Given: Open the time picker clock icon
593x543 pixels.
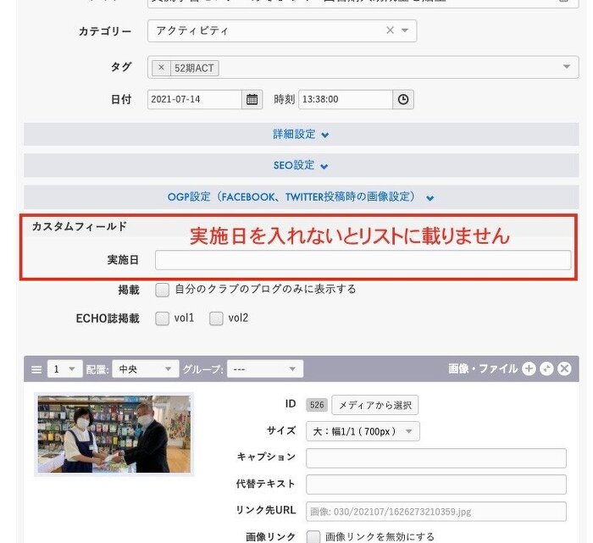Looking at the screenshot, I should tap(404, 99).
